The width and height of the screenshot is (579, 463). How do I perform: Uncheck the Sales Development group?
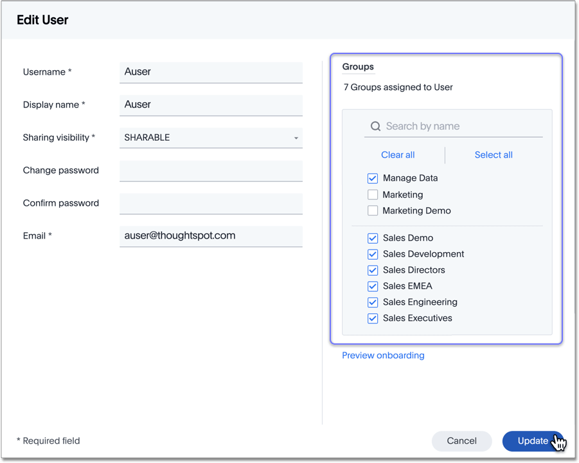[373, 254]
